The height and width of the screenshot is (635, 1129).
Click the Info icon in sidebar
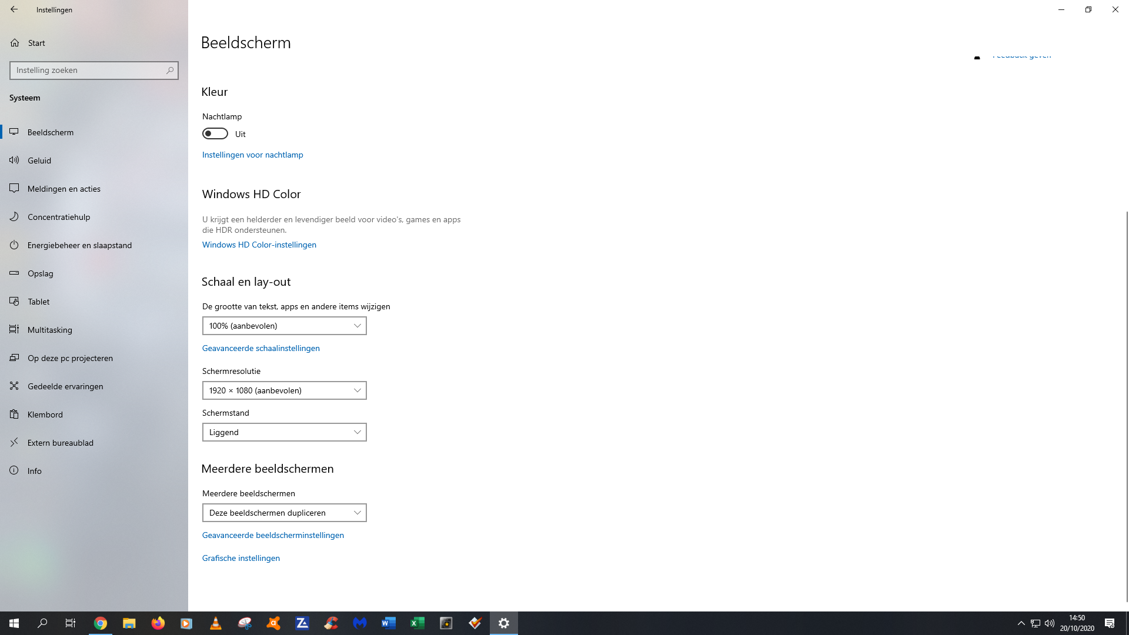pyautogui.click(x=15, y=471)
